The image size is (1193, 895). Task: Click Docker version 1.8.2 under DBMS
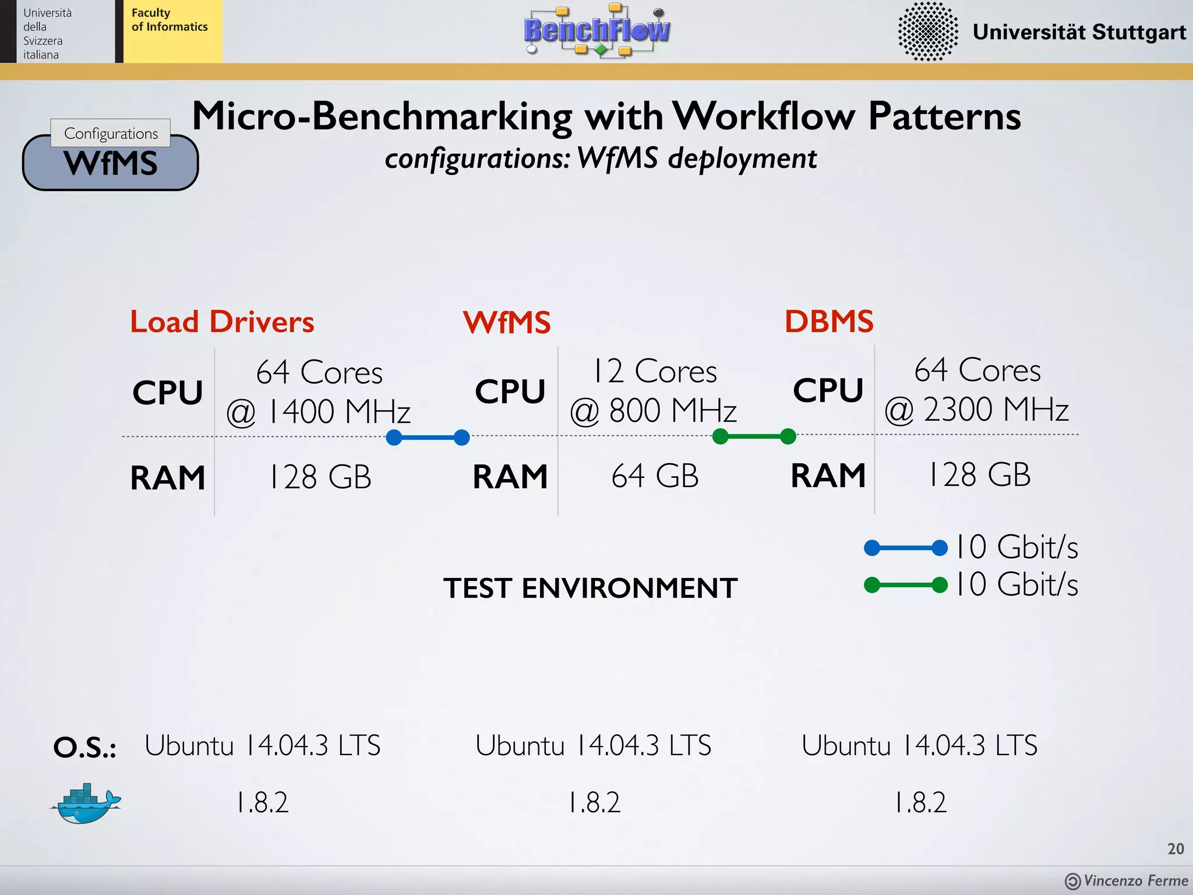(920, 802)
